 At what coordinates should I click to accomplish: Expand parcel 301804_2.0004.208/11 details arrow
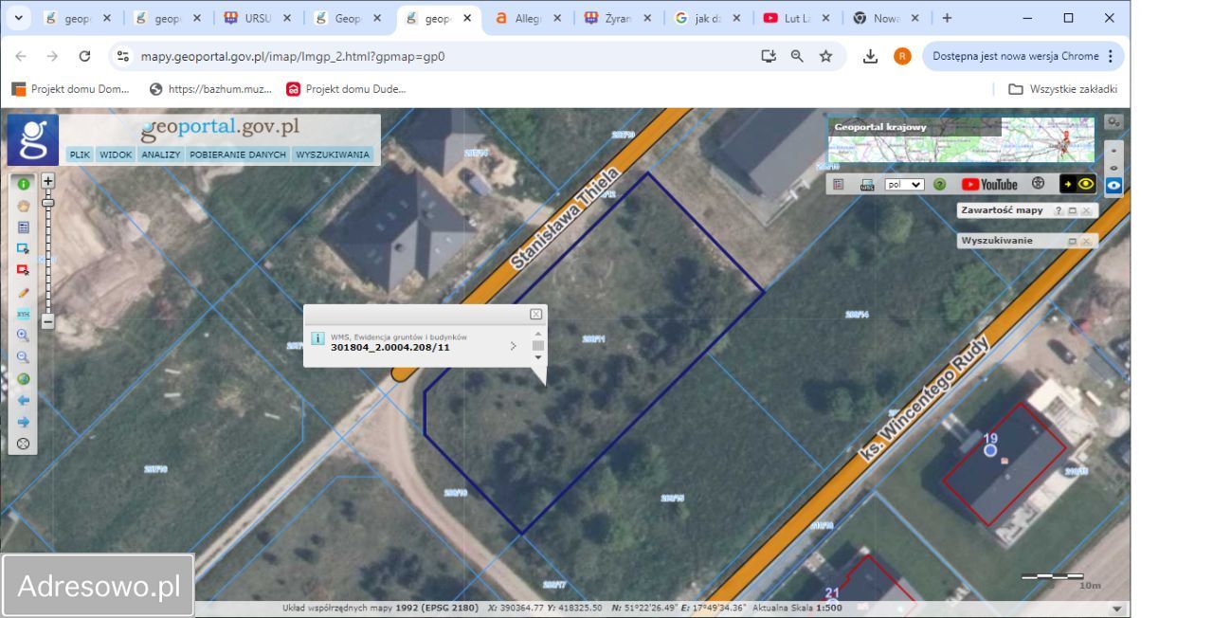point(514,346)
